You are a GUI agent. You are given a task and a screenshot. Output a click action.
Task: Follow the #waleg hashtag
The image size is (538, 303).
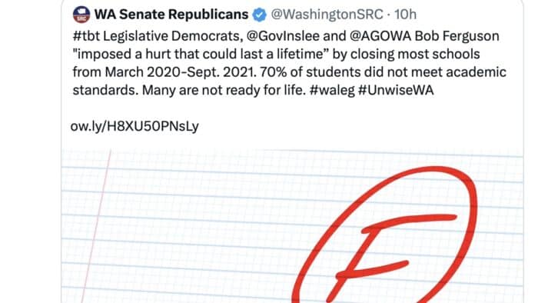pos(332,90)
